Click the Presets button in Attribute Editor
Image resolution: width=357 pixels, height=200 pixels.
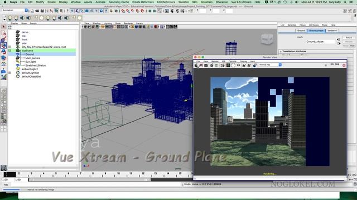(349, 42)
